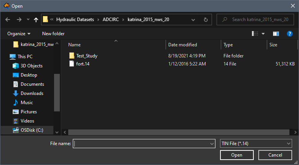This screenshot has width=299, height=165.
Task: Click the 1/12/2016 5:22 AM date cell
Action: 187,64
